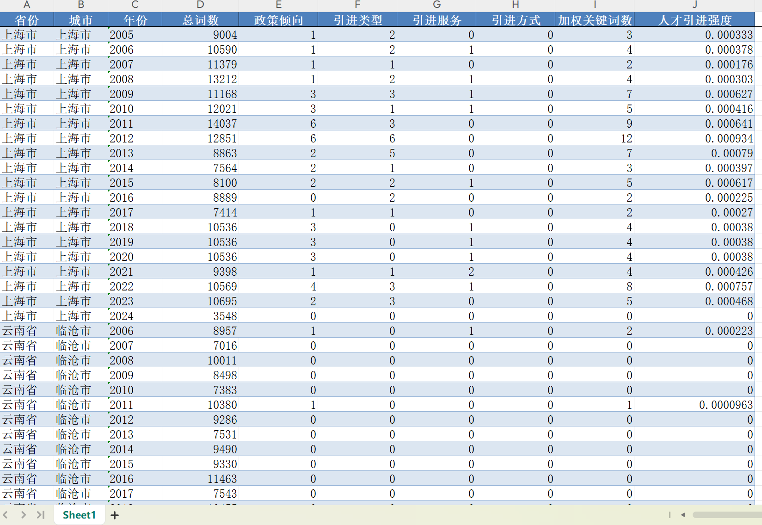Click the year 2024 cell for 上海市
The image size is (762, 525).
click(x=135, y=316)
